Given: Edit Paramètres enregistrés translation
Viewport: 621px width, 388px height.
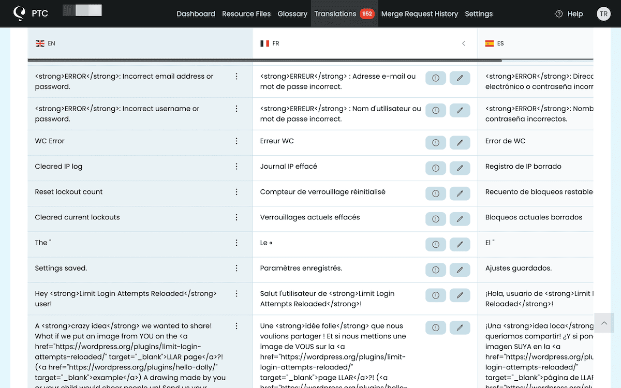Looking at the screenshot, I should 460,270.
